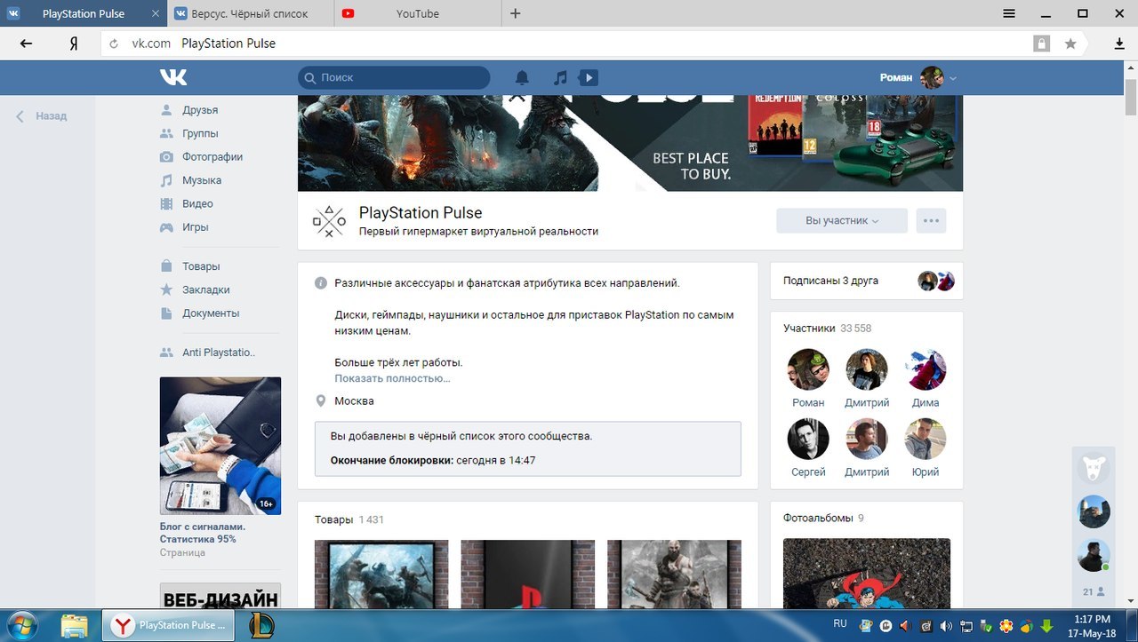Click the Документы file icon

pyautogui.click(x=166, y=313)
